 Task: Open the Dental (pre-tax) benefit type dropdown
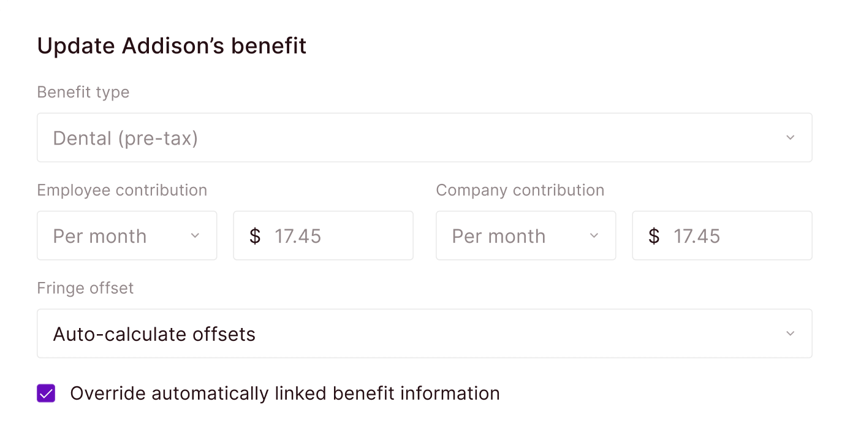click(424, 138)
